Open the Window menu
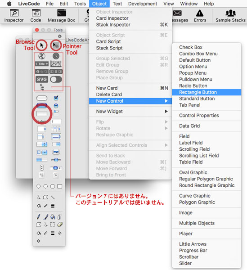247x270 pixels. tap(189, 4)
